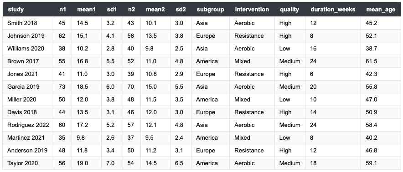Click the 'mean1' column header
This screenshot has height=172, width=403.
pyautogui.click(x=86, y=10)
